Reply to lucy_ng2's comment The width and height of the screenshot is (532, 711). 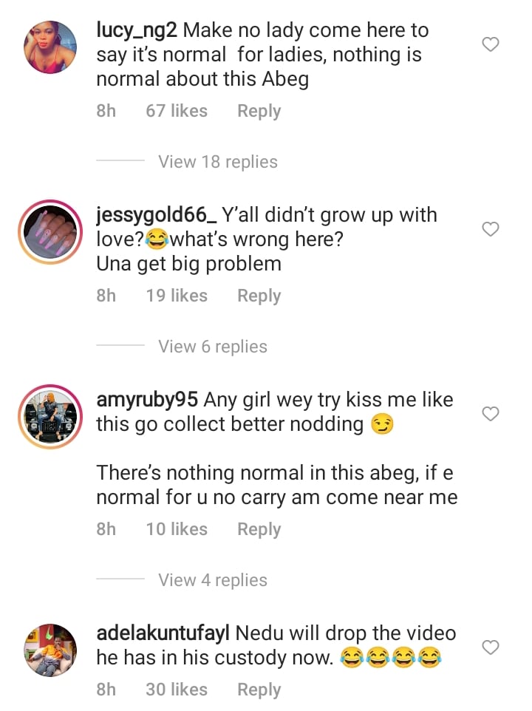point(259,111)
